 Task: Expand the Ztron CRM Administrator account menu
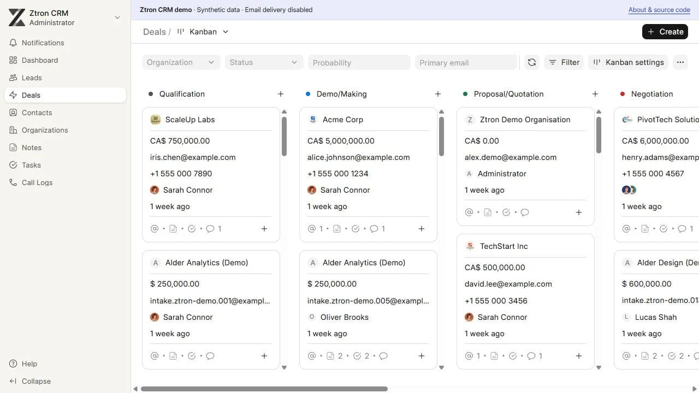coord(66,17)
